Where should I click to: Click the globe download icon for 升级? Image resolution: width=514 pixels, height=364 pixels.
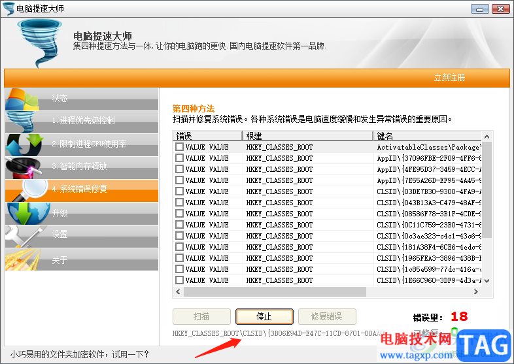(x=29, y=213)
